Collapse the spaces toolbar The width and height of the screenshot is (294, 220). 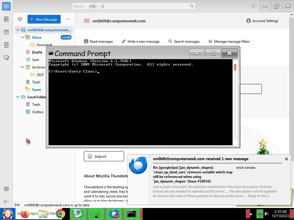[x=6, y=201]
